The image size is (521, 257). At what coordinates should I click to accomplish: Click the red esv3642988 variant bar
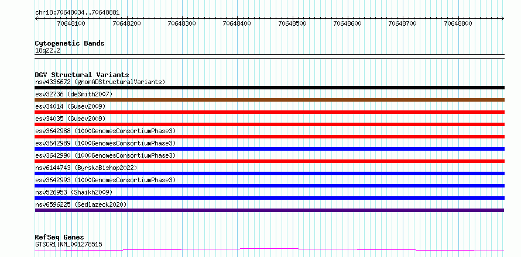(x=269, y=137)
